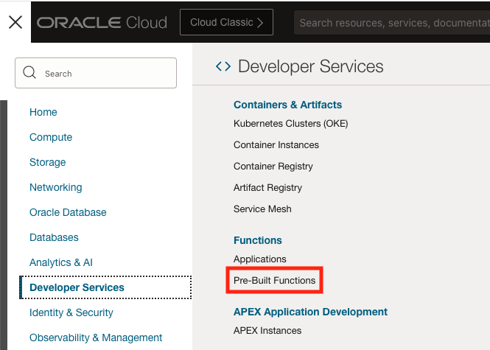The width and height of the screenshot is (490, 350).
Task: Click the Oracle Cloud logo
Action: pyautogui.click(x=102, y=23)
